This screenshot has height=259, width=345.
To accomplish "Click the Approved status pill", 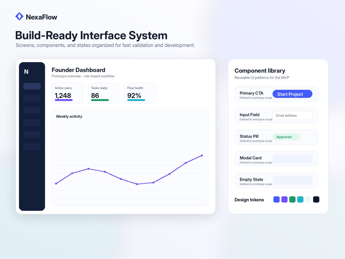I will point(286,137).
